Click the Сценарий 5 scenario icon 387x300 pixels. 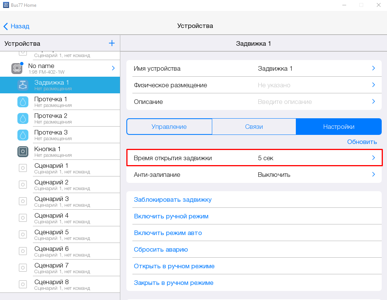23,235
